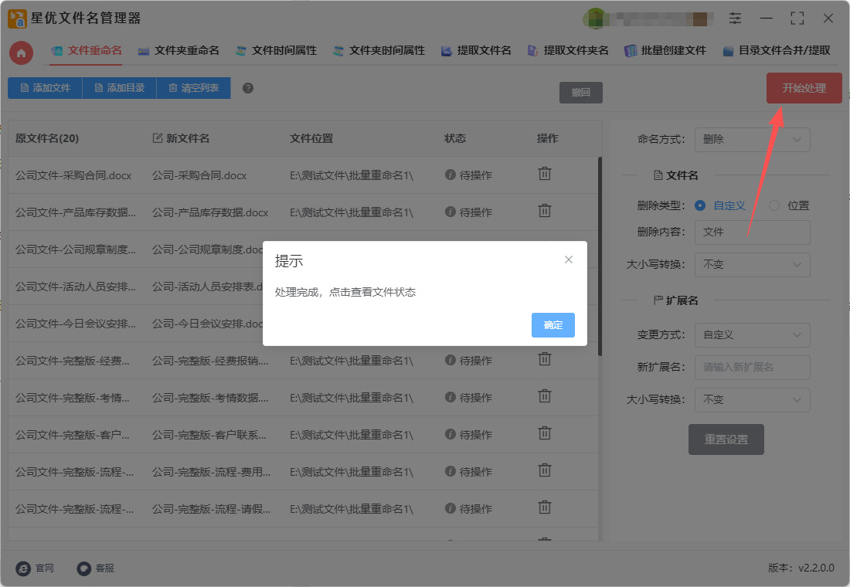Click the red home icon
The image size is (850, 587).
21,53
